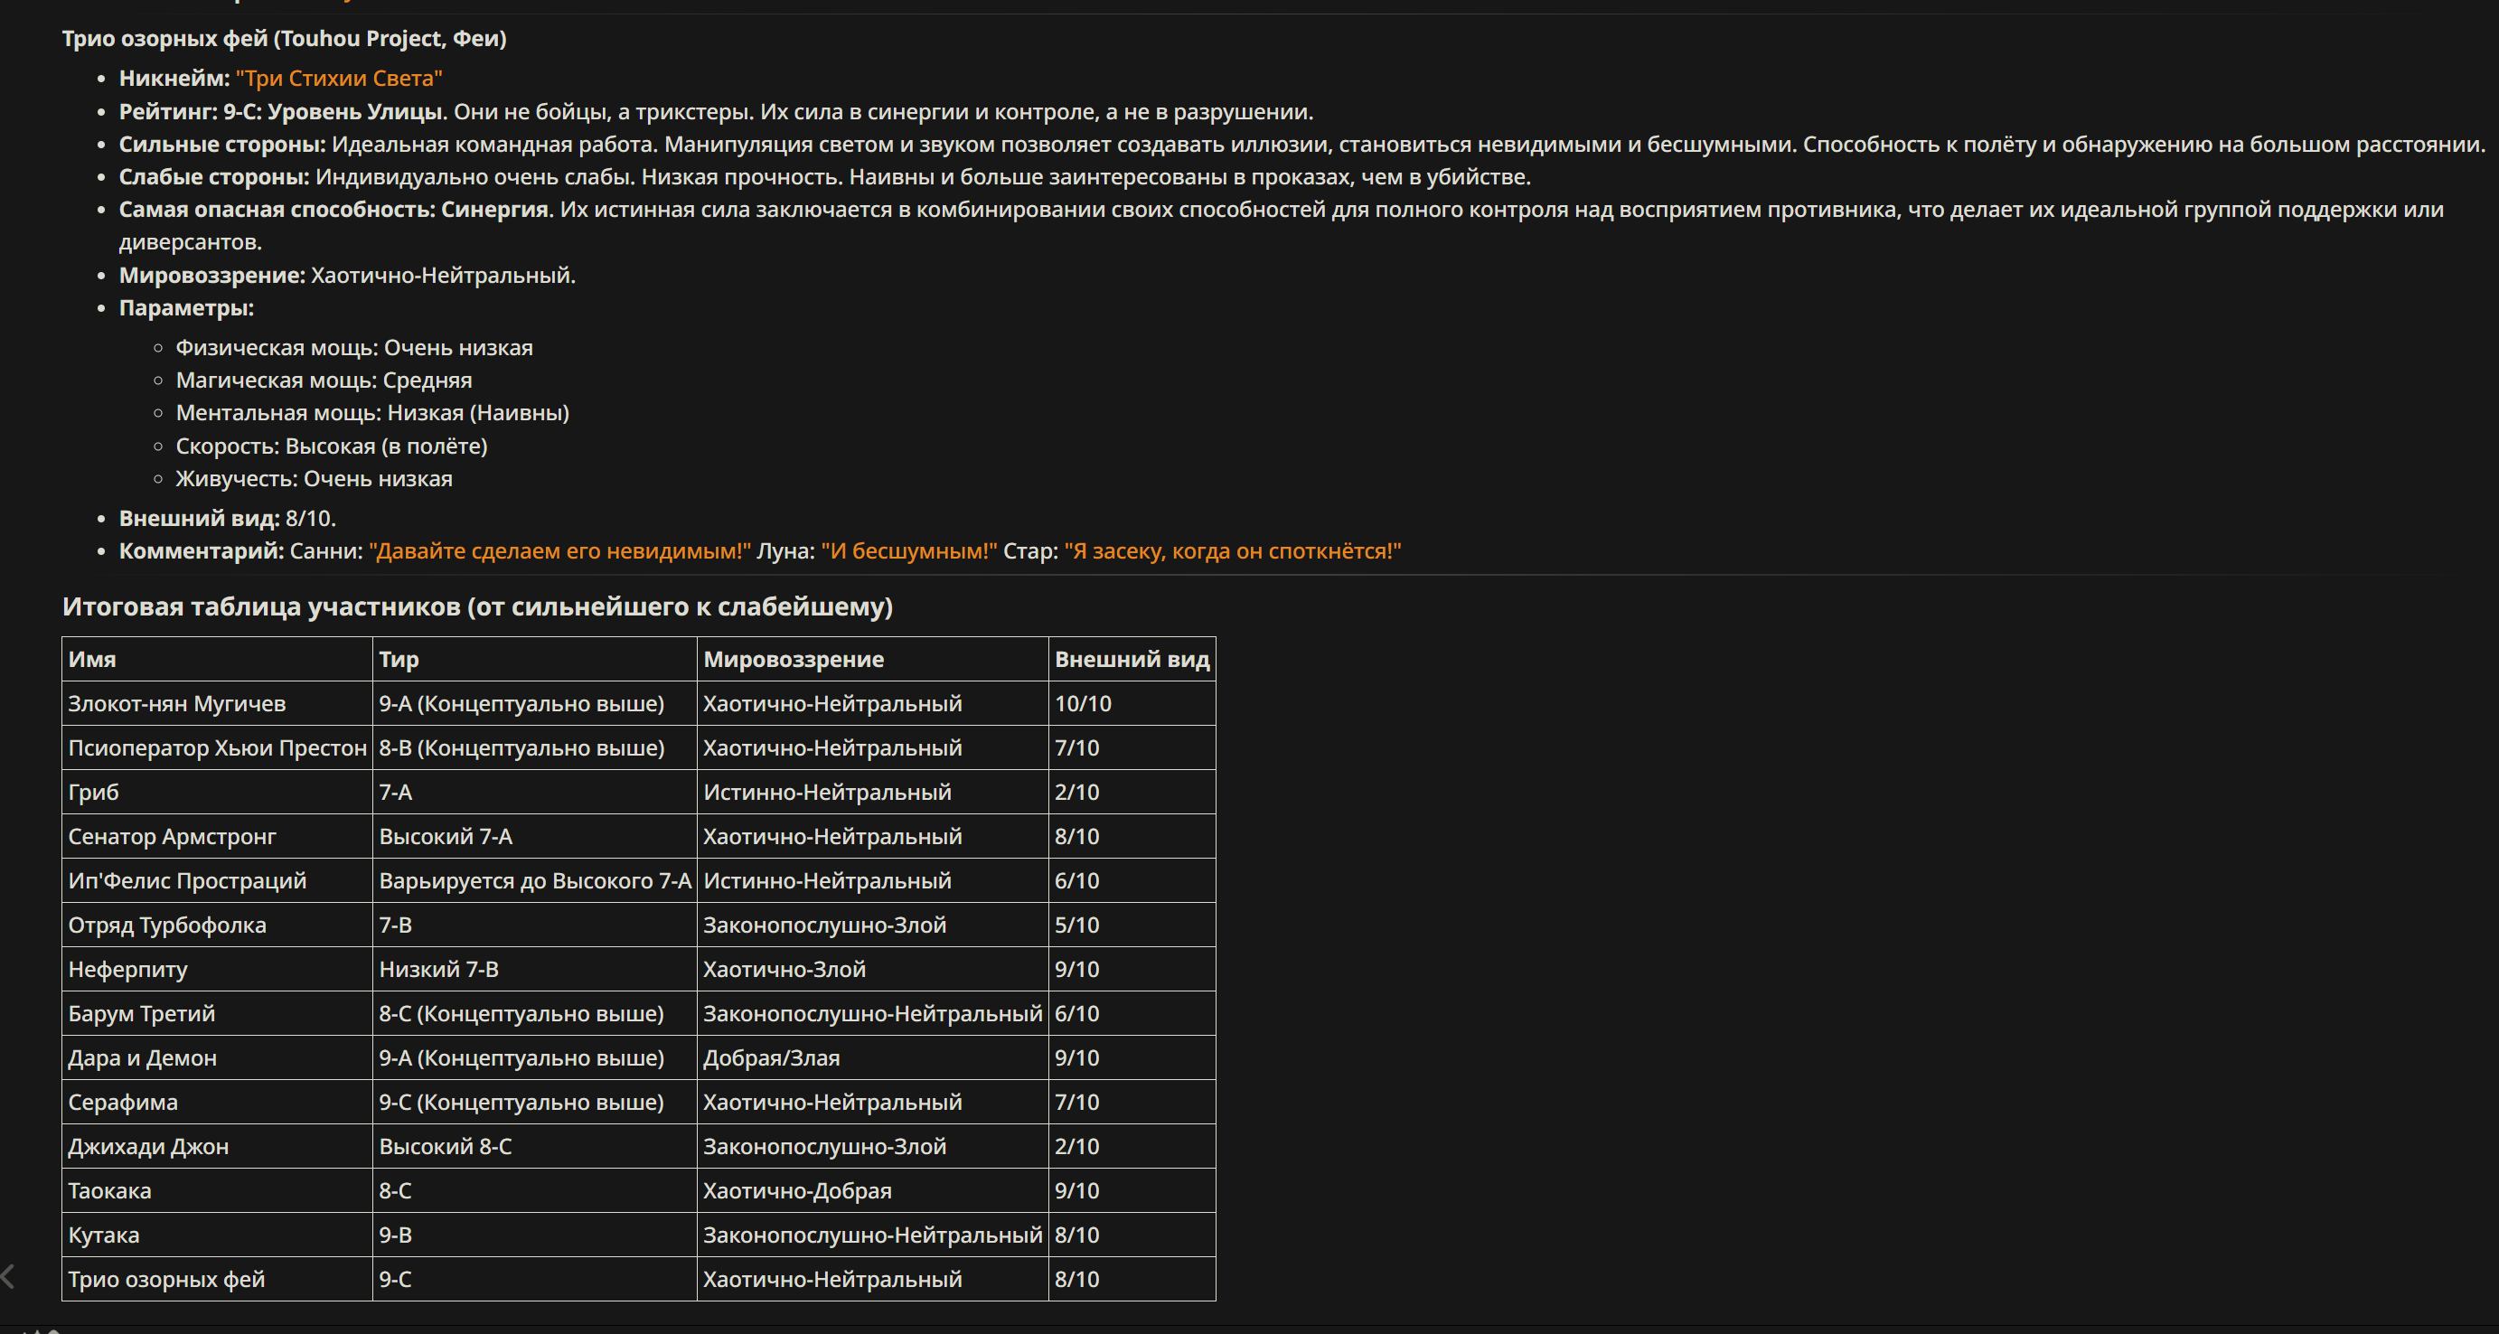The height and width of the screenshot is (1334, 2499).
Task: Click the heading 'Трио озорных фей (Touhou Project, Феи)'
Action: [x=284, y=39]
